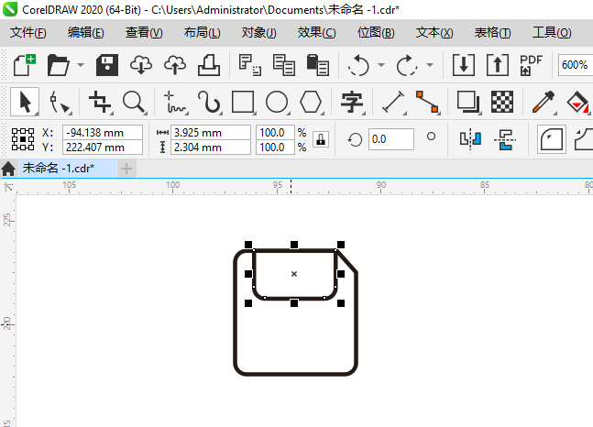
Task: Cut the selection with Cut icon
Action: point(250,65)
